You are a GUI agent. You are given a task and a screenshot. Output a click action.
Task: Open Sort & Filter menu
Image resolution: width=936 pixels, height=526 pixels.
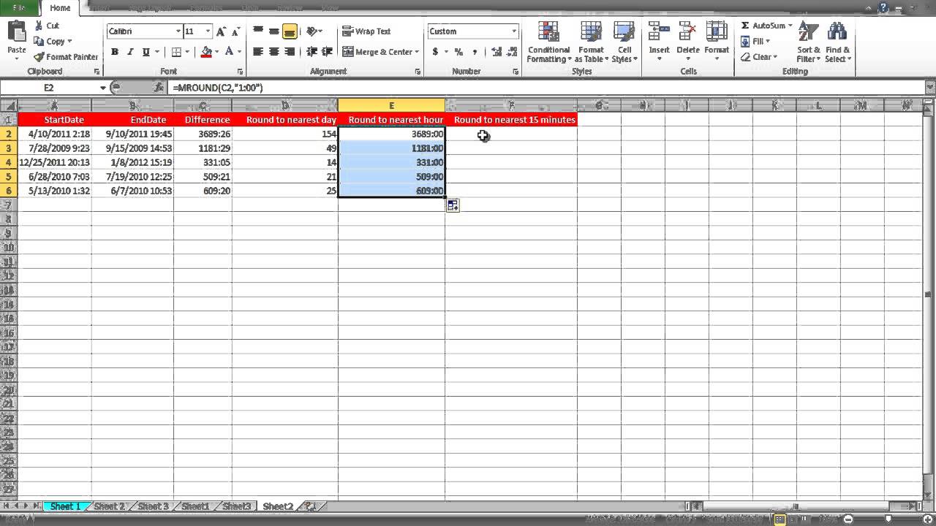pyautogui.click(x=808, y=42)
